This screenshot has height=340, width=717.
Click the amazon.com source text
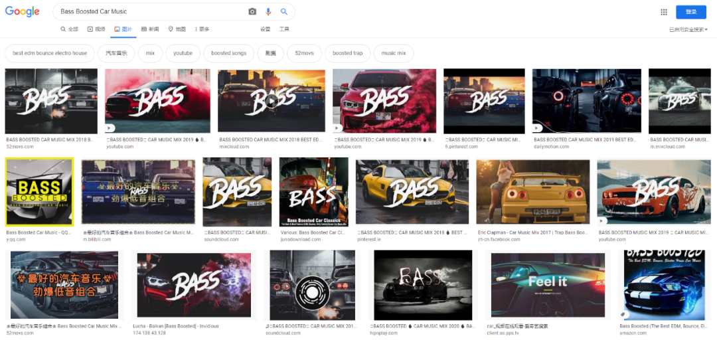[633, 333]
